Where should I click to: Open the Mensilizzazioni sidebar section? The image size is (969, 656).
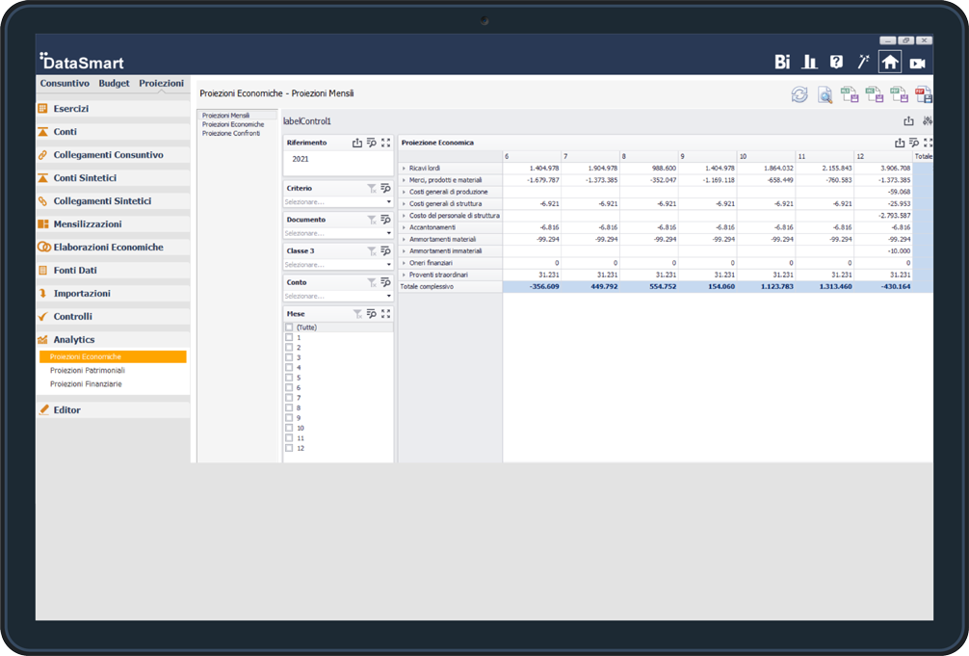coord(88,224)
